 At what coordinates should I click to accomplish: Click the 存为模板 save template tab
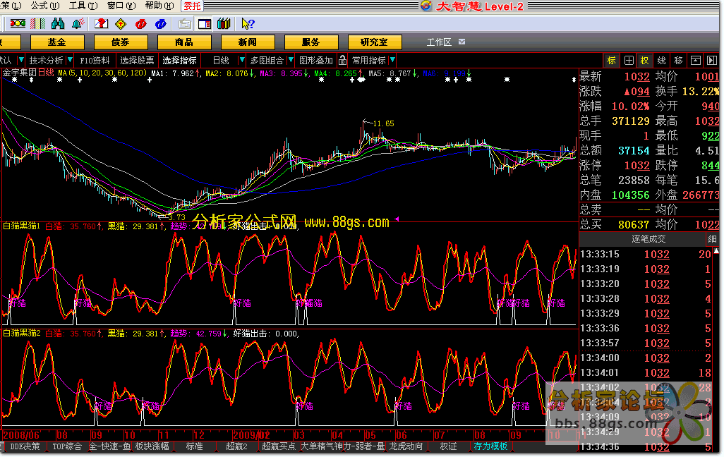point(491,446)
